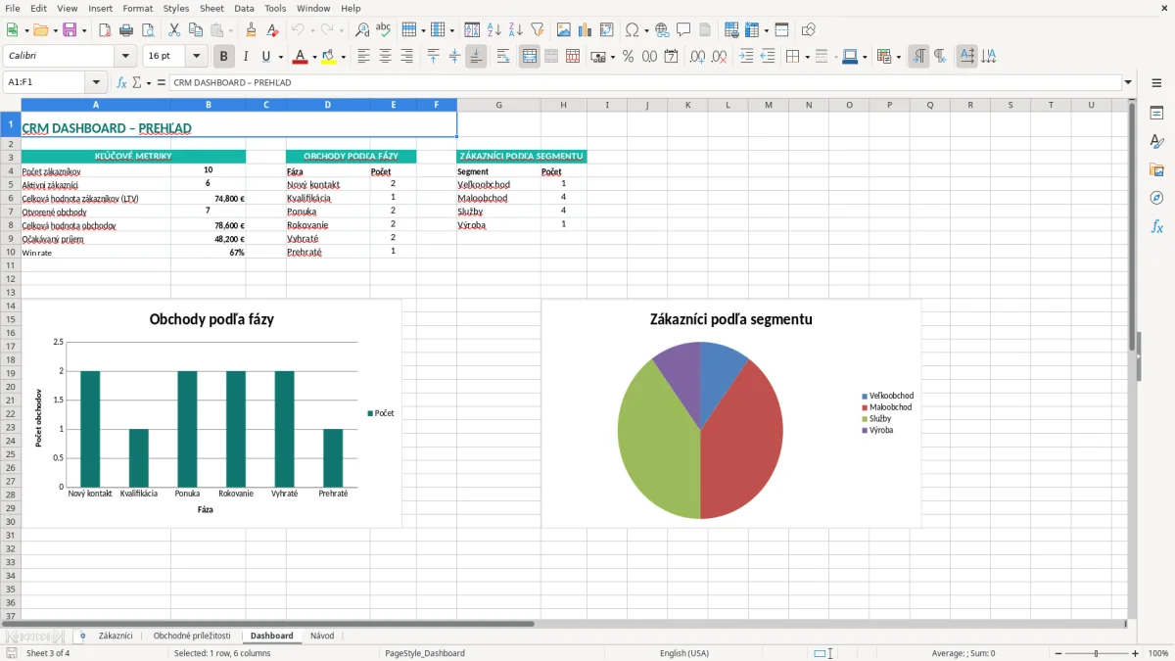Toggle Align Bottom button
This screenshot has height=661, width=1175.
[476, 57]
